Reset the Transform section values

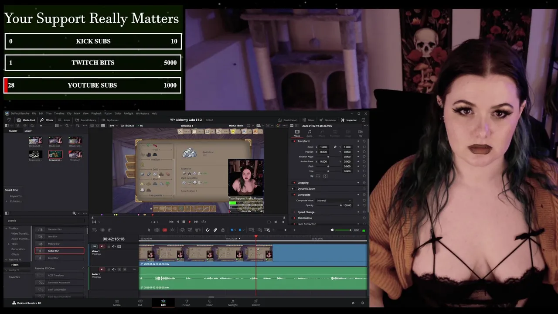364,141
